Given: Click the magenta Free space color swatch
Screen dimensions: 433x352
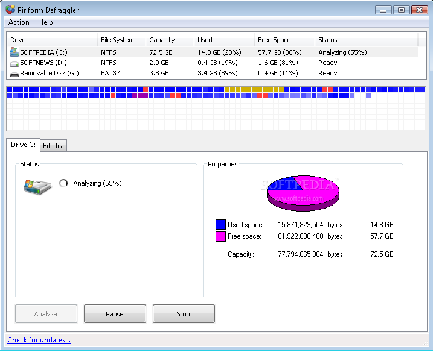Looking at the screenshot, I should pos(220,236).
